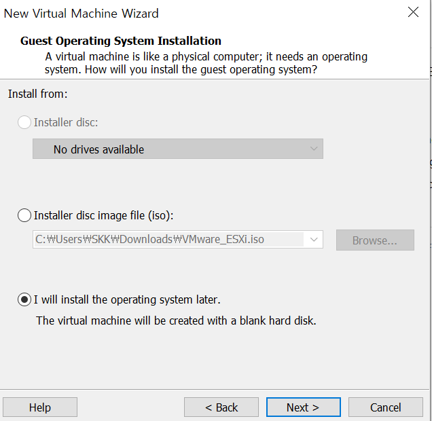Click the blank hard disk description text

[x=176, y=321]
